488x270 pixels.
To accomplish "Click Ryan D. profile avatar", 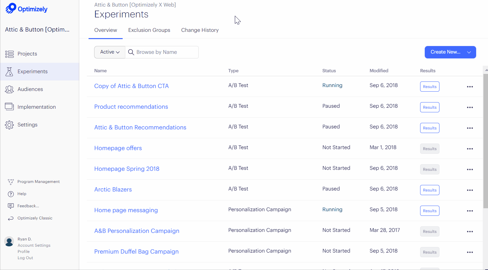I will (9, 241).
